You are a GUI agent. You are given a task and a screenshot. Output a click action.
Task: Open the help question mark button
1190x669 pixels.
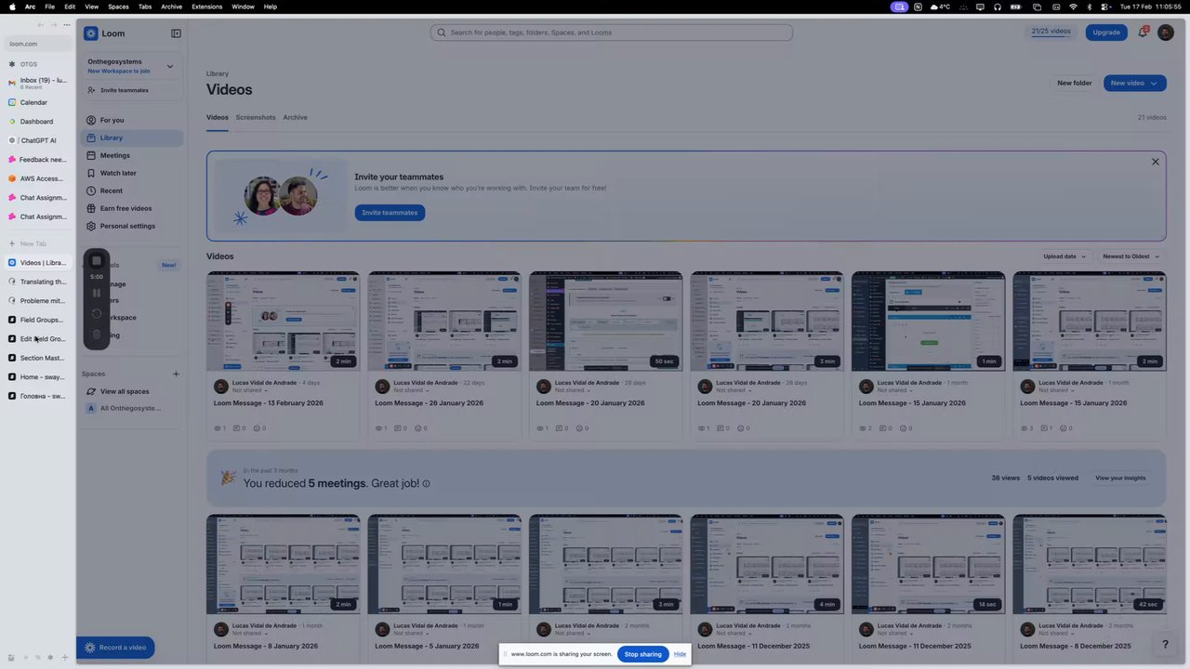(x=1165, y=644)
